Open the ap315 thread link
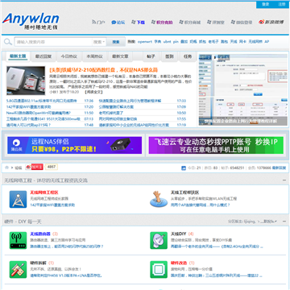 click(28, 125)
